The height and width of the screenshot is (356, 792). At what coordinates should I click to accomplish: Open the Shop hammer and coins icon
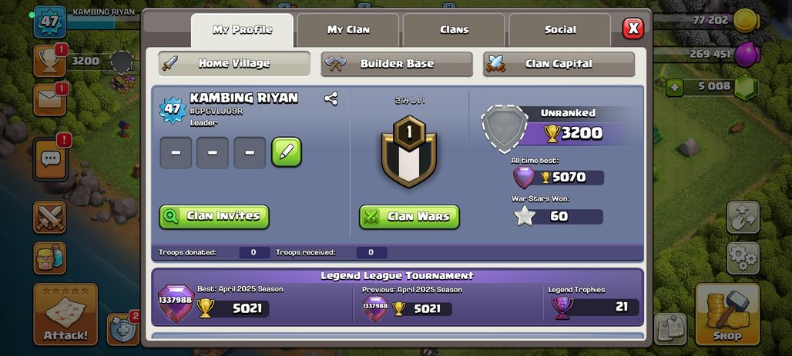click(727, 314)
